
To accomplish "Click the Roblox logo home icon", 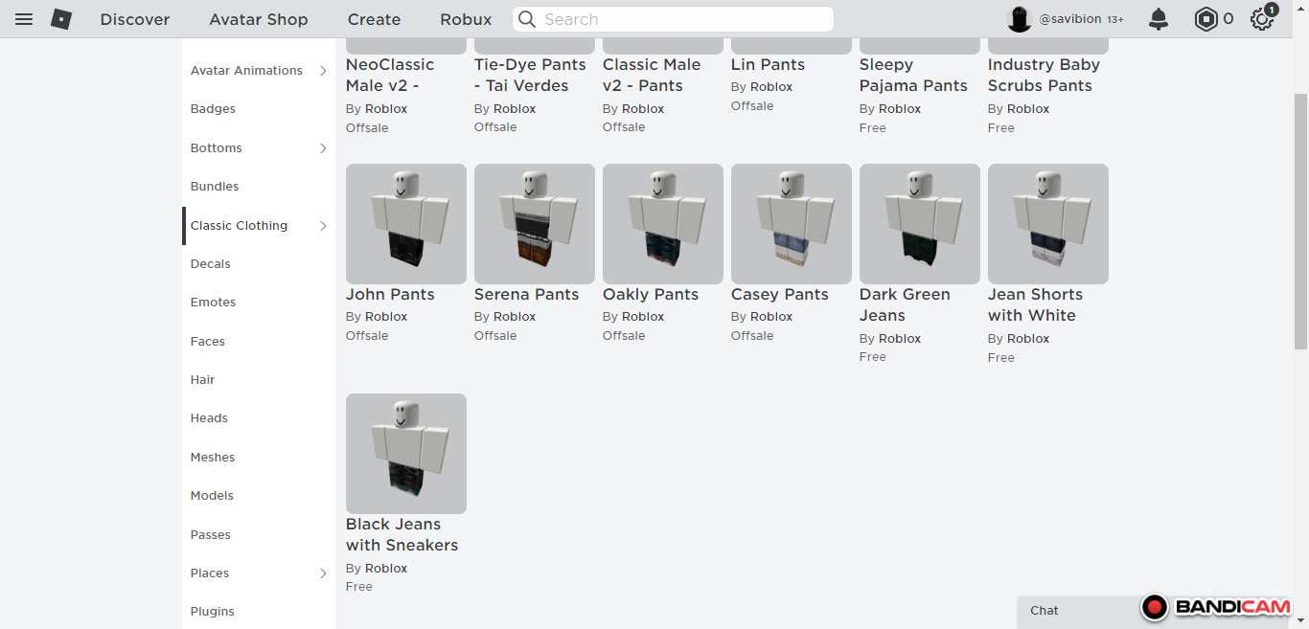I will [61, 19].
